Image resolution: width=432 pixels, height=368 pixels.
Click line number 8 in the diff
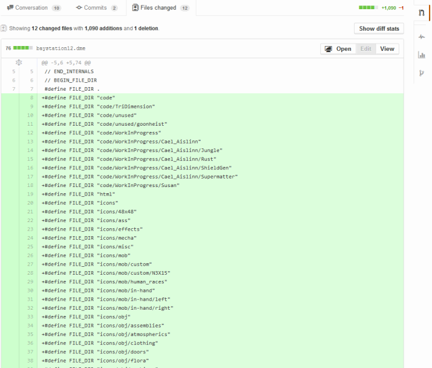point(31,98)
